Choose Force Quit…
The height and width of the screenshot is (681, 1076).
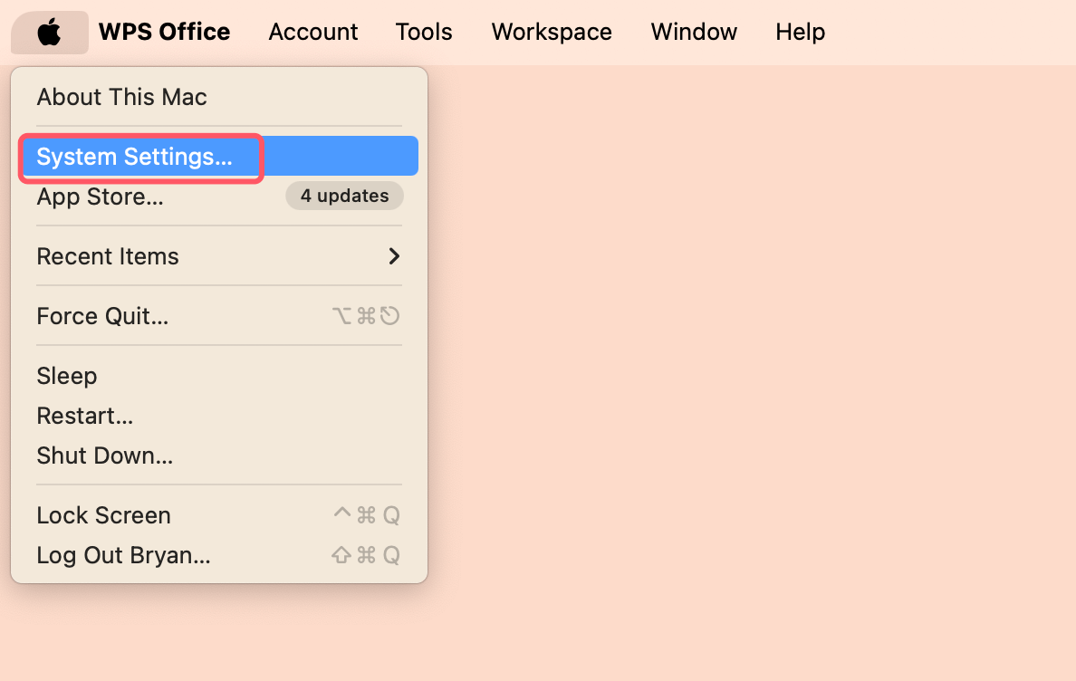click(x=219, y=316)
